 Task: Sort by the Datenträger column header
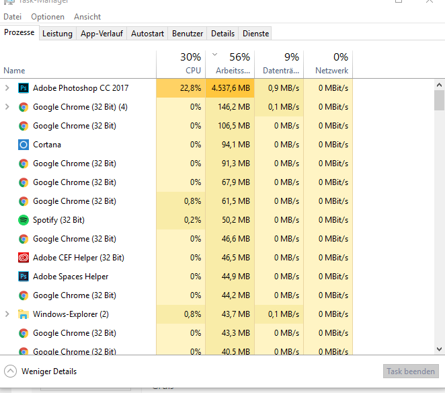pos(279,64)
